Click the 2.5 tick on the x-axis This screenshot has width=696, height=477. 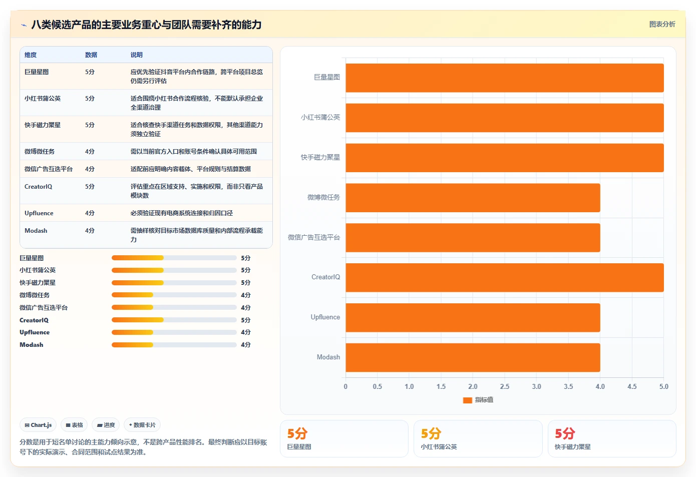[505, 387]
